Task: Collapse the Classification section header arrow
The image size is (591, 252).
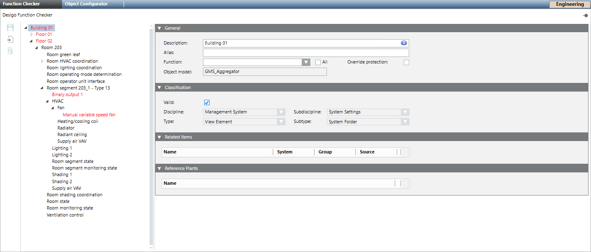Action: point(159,87)
